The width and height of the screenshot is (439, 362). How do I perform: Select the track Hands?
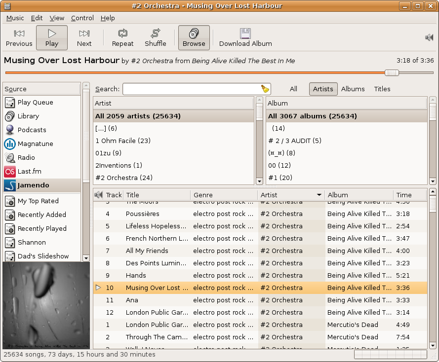[260, 275]
